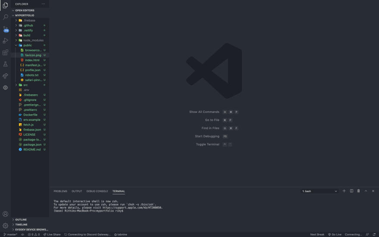Expand the Outline section
This screenshot has width=379, height=237.
[x=30, y=220]
